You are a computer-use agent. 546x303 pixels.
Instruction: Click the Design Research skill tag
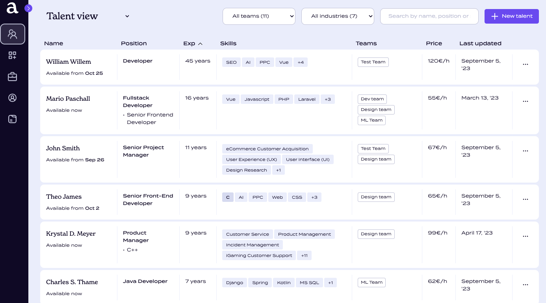247,170
